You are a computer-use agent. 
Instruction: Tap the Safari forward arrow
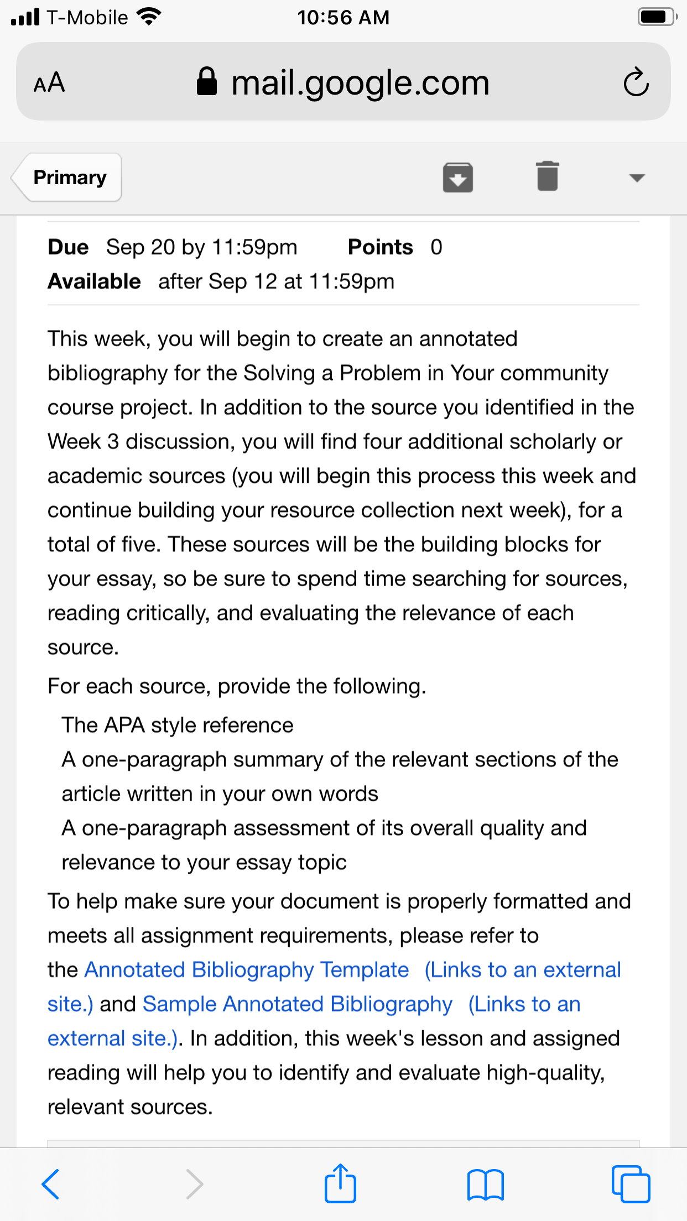click(194, 1184)
